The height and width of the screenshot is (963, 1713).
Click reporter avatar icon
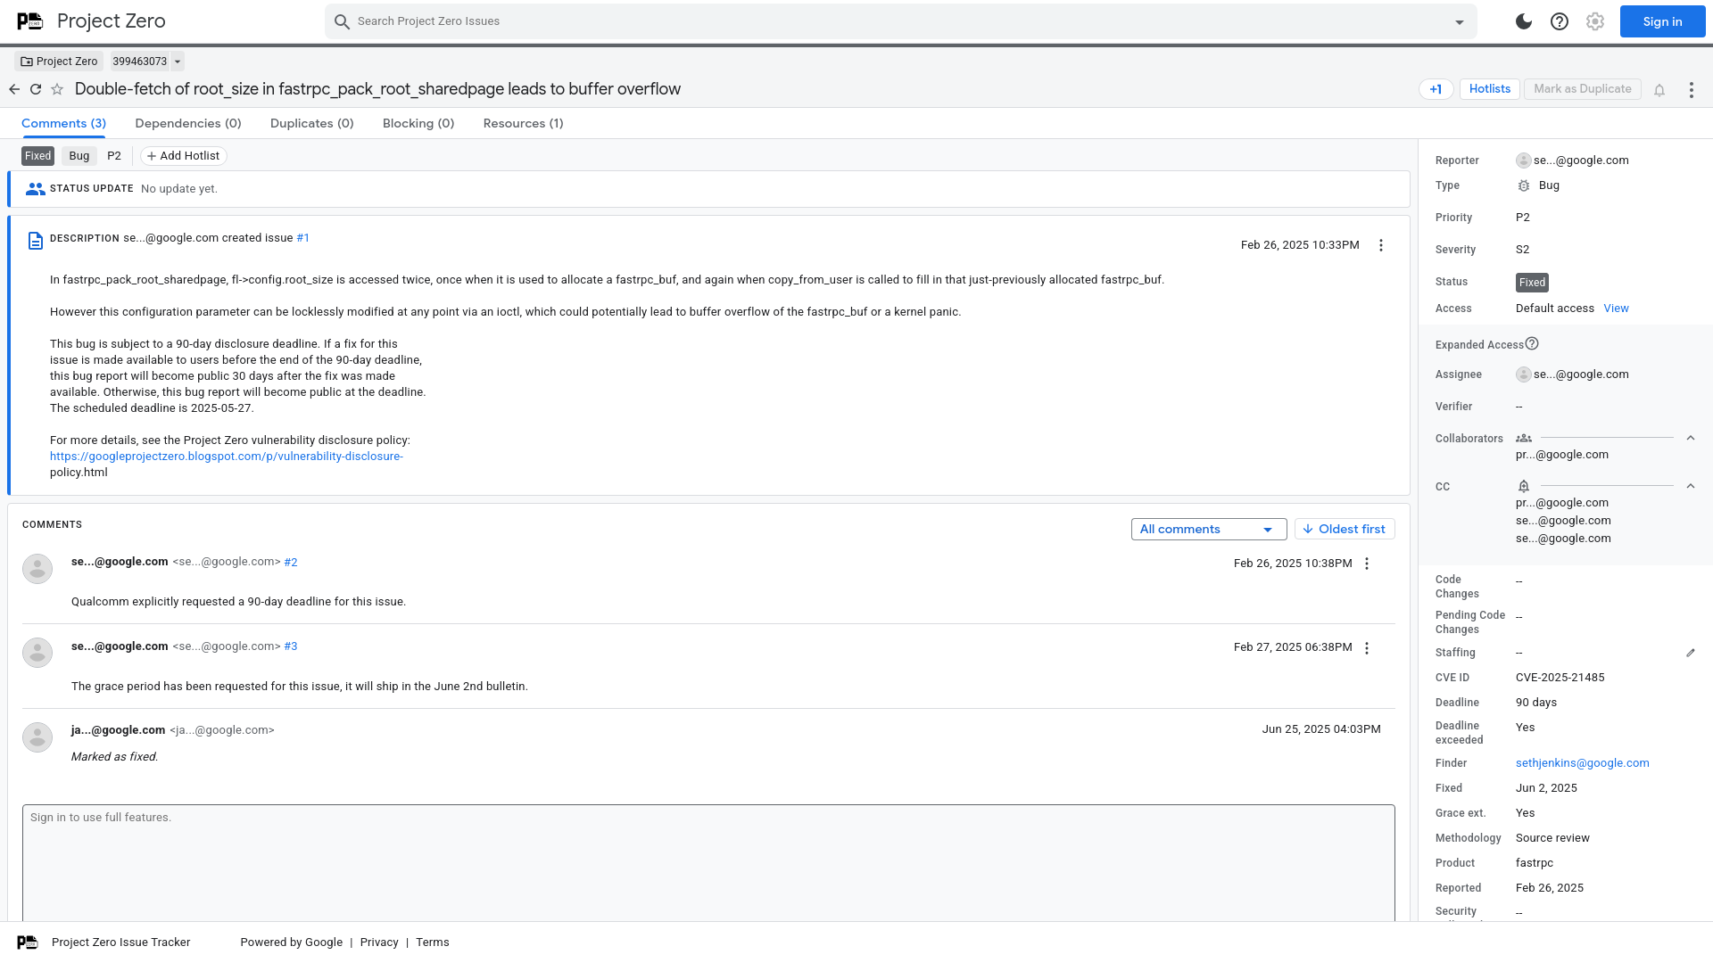tap(1524, 160)
